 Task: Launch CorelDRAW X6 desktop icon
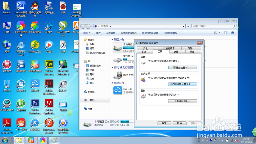63,29
